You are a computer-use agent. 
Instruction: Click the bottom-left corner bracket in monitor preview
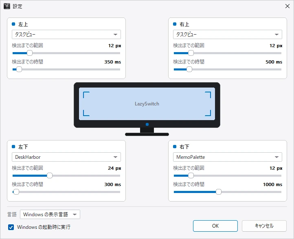[x=86, y=113]
